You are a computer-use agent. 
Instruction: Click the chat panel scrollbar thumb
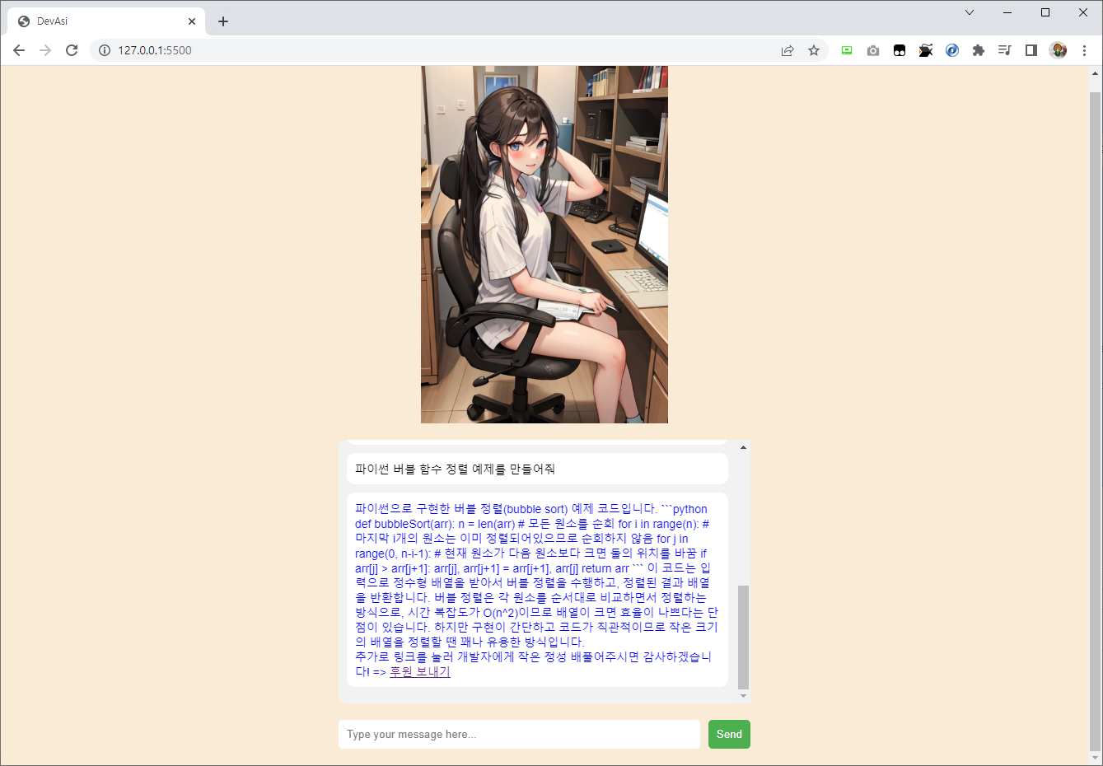(x=743, y=637)
